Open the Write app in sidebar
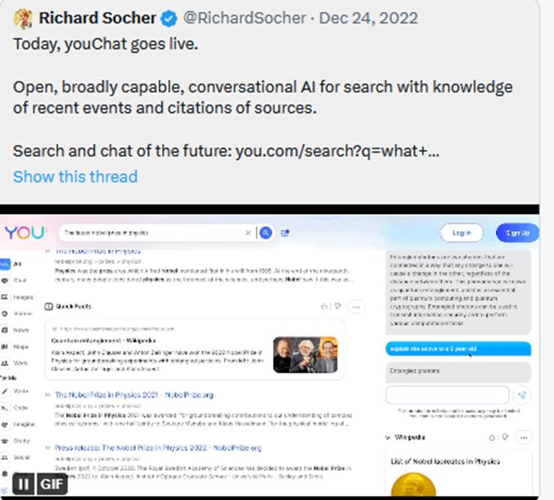Image resolution: width=554 pixels, height=500 pixels. [x=20, y=391]
